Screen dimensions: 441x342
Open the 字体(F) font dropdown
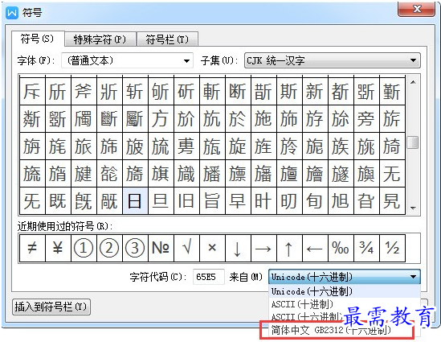[x=128, y=60]
